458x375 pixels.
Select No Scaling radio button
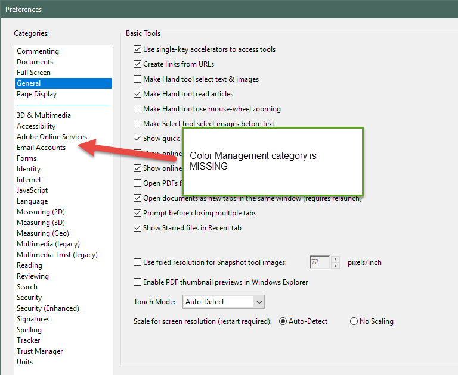click(354, 321)
